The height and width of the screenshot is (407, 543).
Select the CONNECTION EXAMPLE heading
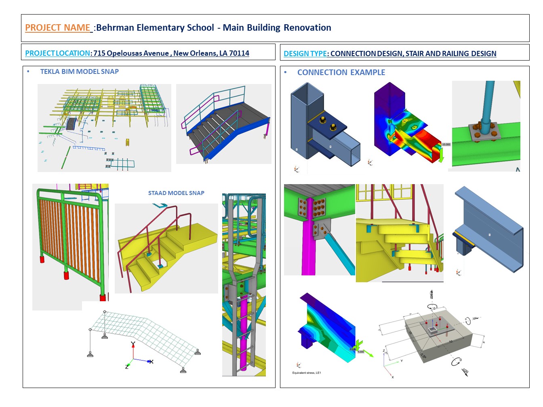click(341, 73)
